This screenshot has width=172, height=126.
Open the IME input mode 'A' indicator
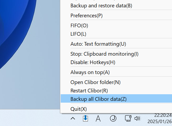click(98, 118)
